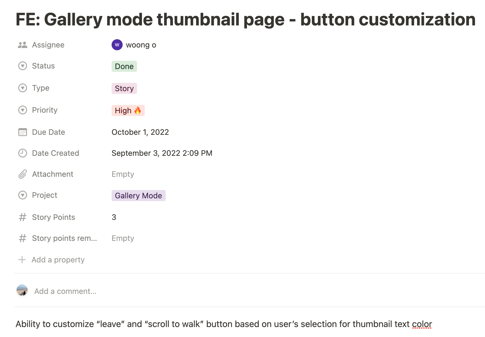Click the plus icon for adding a property
The width and height of the screenshot is (485, 337).
pos(22,260)
